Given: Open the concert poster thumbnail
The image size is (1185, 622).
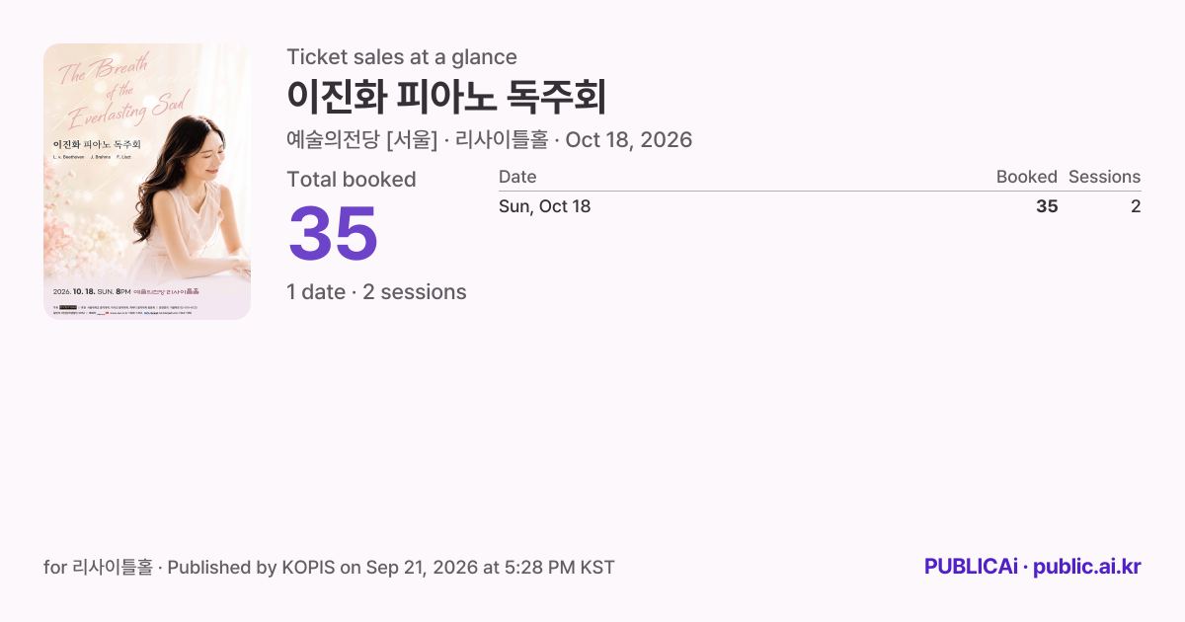Looking at the screenshot, I should [147, 182].
